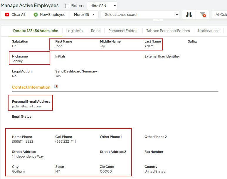Screen dimensions: 227x179
Task: Click the Street Address 2 label
Action: point(113,152)
